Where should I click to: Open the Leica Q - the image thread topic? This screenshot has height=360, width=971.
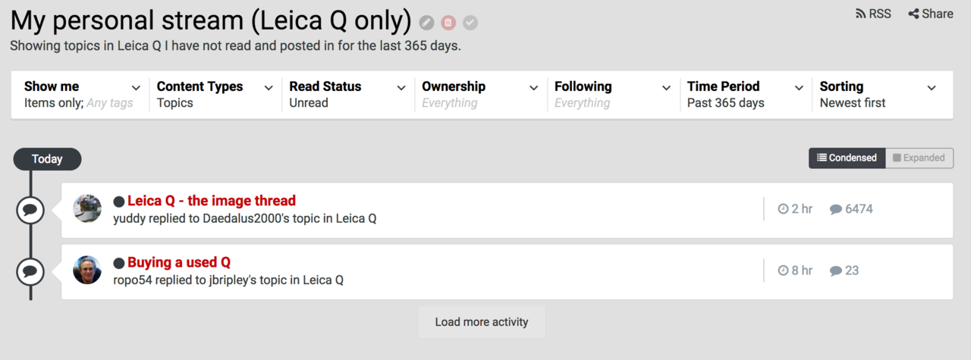(212, 201)
